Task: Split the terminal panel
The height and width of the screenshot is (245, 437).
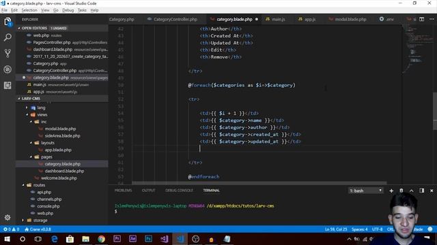Action: (x=421, y=191)
